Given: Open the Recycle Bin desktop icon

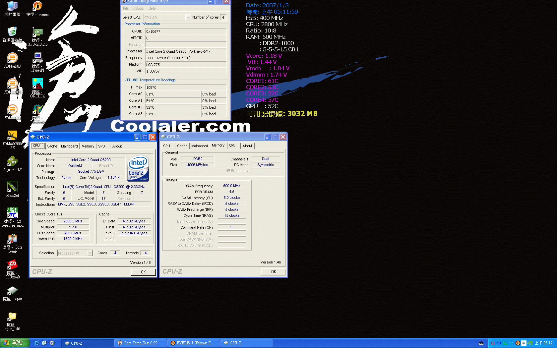Looking at the screenshot, I should 12,34.
